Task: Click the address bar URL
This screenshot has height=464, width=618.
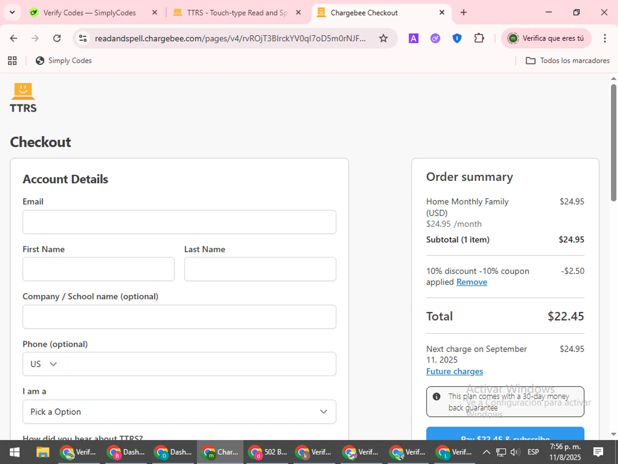Action: pos(230,38)
